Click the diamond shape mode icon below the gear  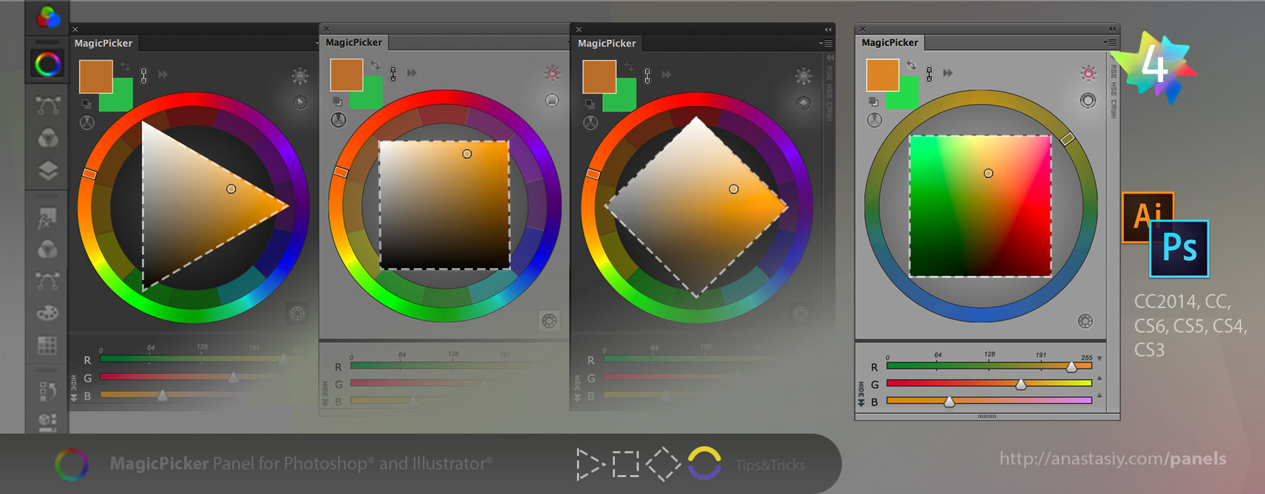click(x=804, y=103)
